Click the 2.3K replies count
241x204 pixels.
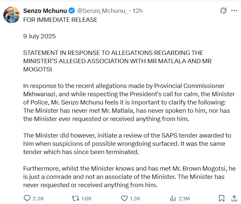tap(38, 198)
